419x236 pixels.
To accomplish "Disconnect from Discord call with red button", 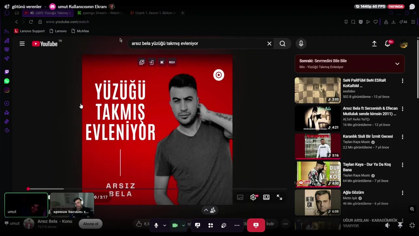I will (x=256, y=225).
